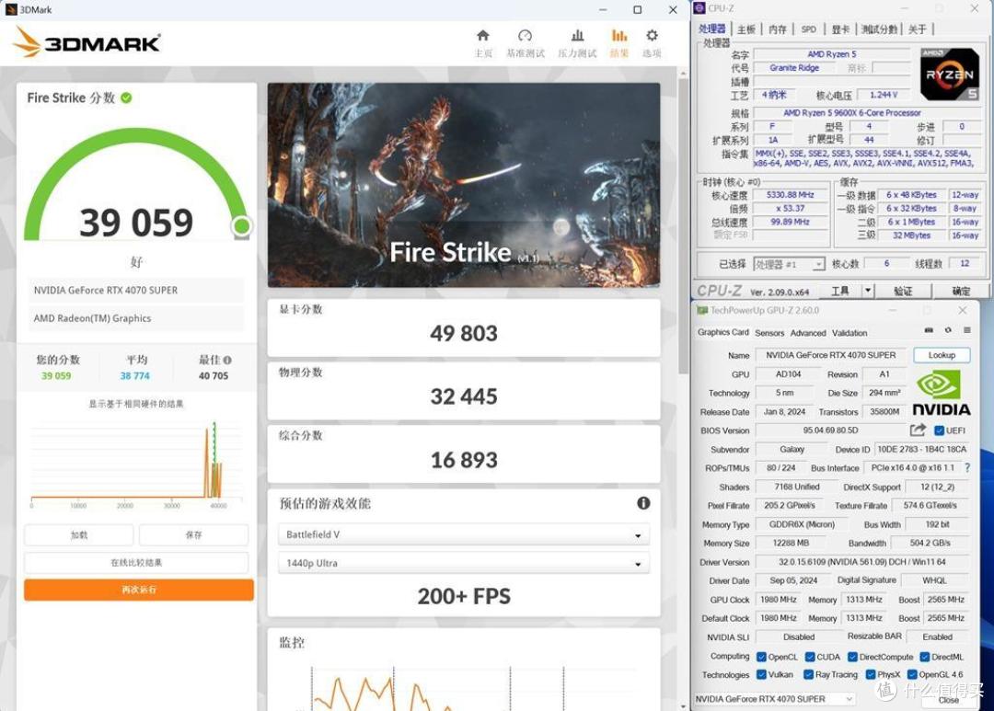Toggle the DirectML checkbox
This screenshot has height=711, width=994.
click(x=925, y=657)
